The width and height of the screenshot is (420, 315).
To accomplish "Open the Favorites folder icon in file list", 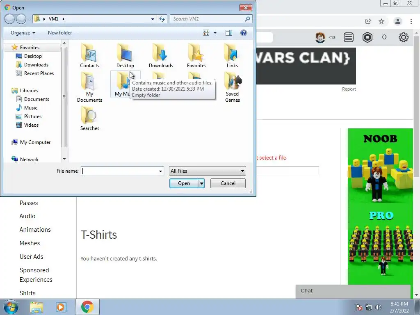I will (x=196, y=56).
